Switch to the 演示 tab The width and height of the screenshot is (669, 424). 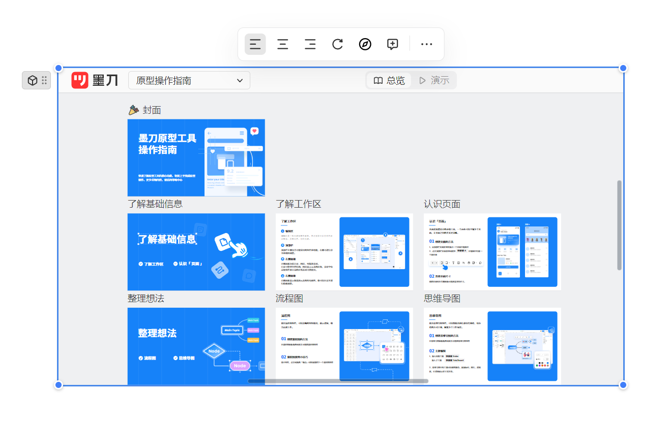[x=434, y=80]
